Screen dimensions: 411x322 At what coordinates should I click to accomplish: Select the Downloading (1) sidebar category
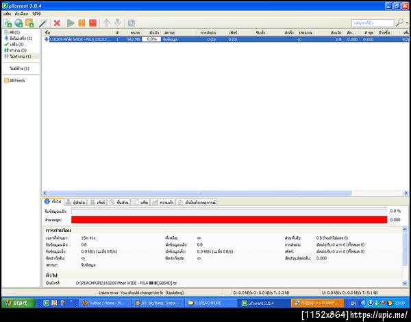coord(18,38)
